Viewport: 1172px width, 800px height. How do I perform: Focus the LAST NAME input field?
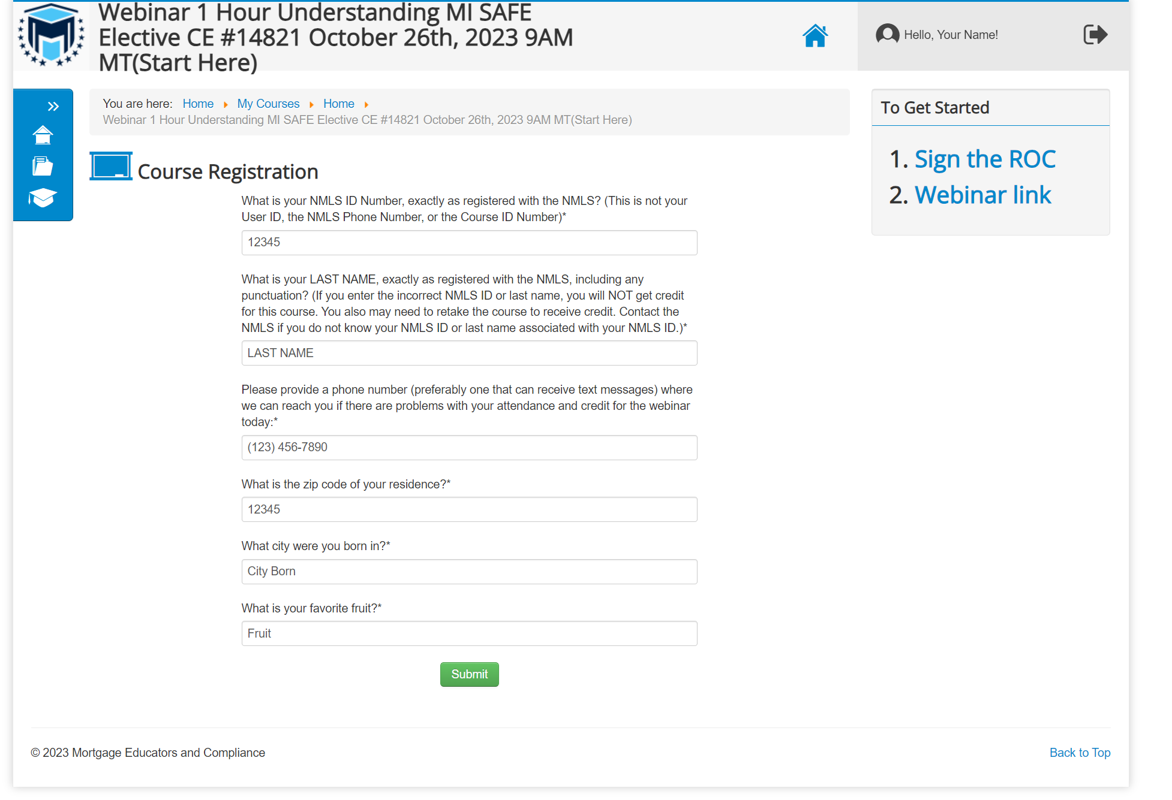pyautogui.click(x=469, y=353)
